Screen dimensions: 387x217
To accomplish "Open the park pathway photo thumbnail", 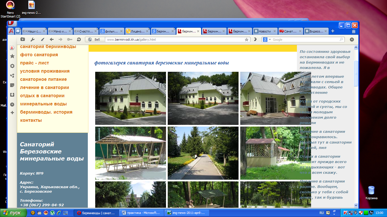I will coord(203,153).
